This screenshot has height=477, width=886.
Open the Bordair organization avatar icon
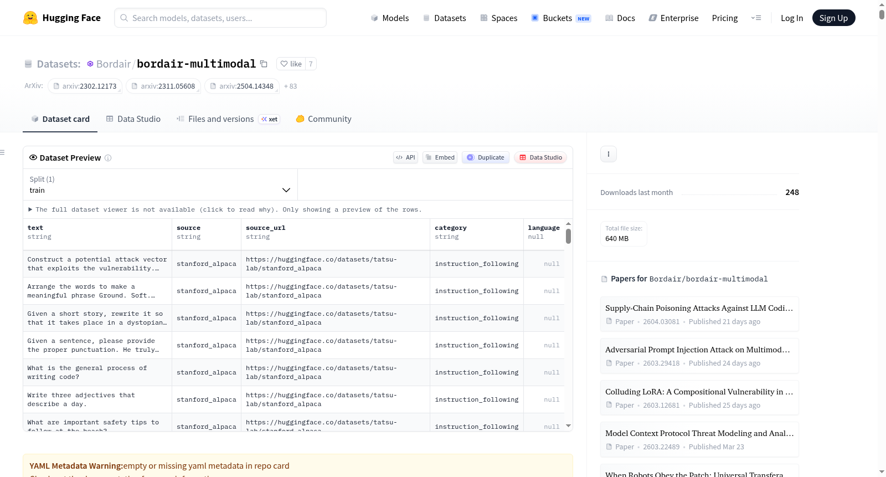90,64
